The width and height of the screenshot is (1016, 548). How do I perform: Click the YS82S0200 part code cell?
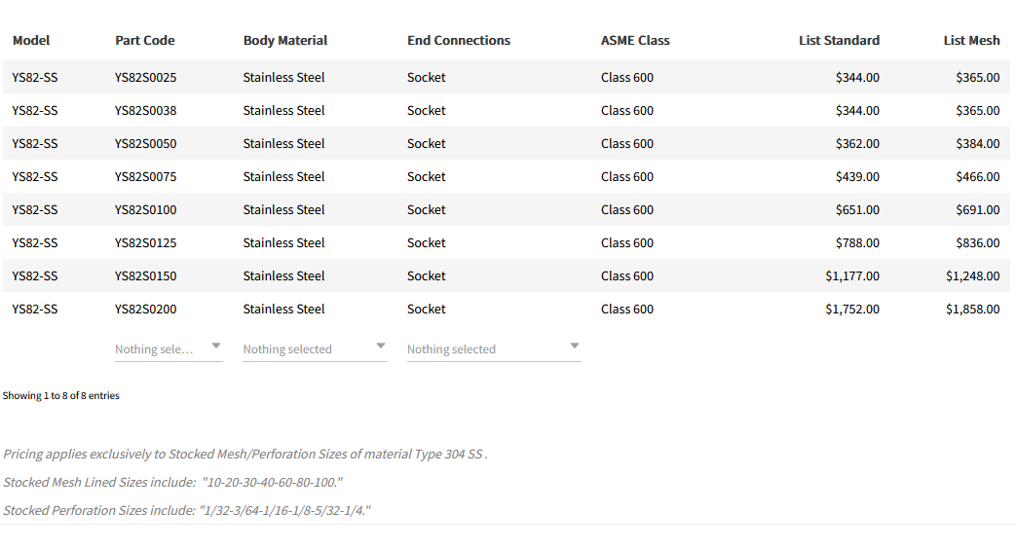click(x=146, y=310)
